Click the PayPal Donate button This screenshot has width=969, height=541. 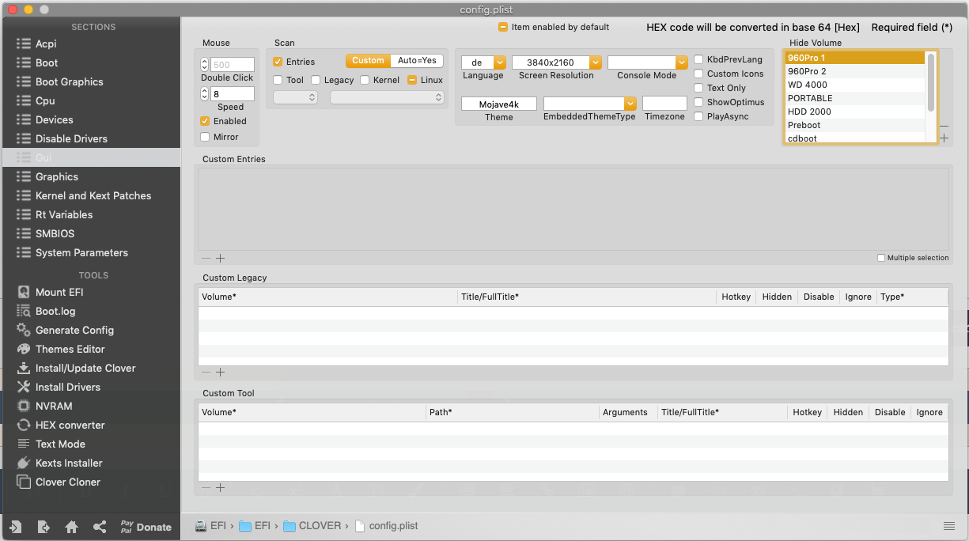(x=146, y=527)
